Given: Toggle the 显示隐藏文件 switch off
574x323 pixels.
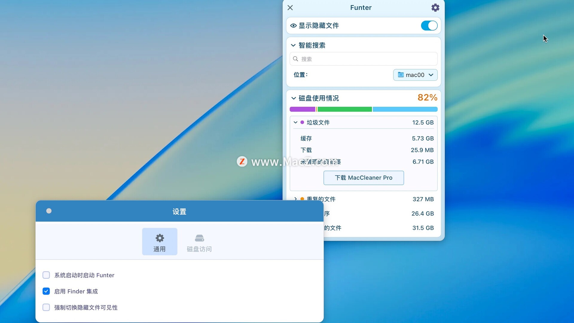Looking at the screenshot, I should 429,26.
